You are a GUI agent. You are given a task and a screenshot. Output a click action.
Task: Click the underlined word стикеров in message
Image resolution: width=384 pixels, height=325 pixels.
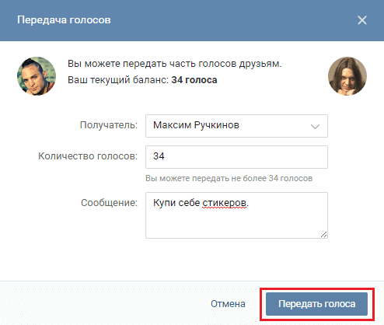pyautogui.click(x=224, y=203)
